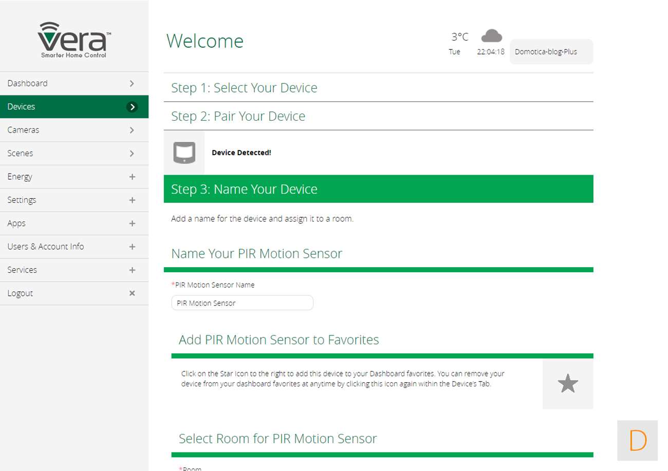Click the X icon beside Logout
This screenshot has width=668, height=471.
pyautogui.click(x=132, y=293)
